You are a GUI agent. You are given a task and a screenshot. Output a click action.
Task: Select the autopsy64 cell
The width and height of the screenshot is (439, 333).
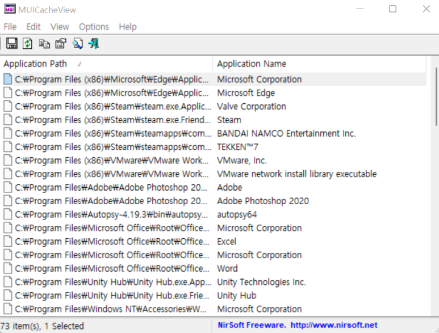(237, 214)
